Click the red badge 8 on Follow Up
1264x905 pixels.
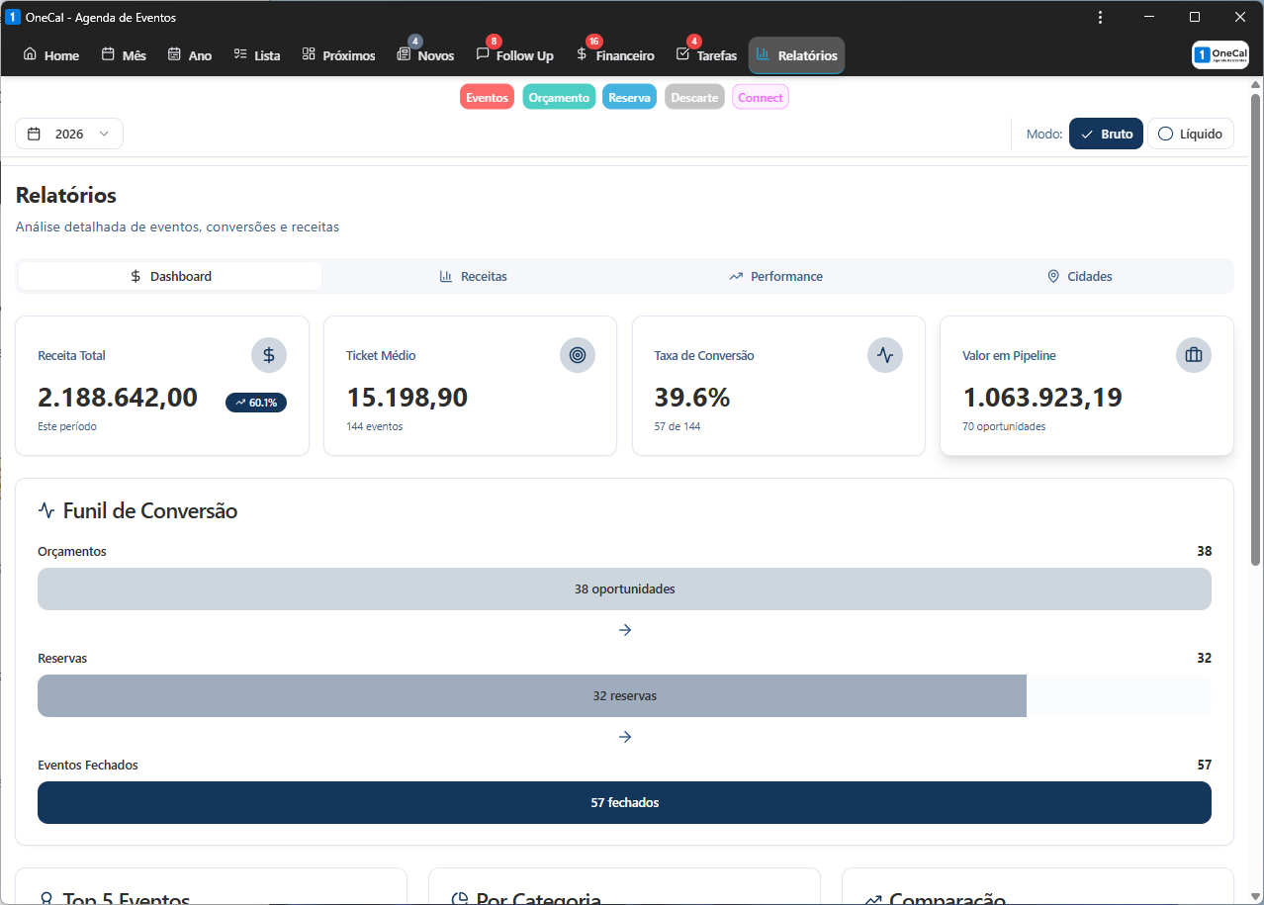494,42
